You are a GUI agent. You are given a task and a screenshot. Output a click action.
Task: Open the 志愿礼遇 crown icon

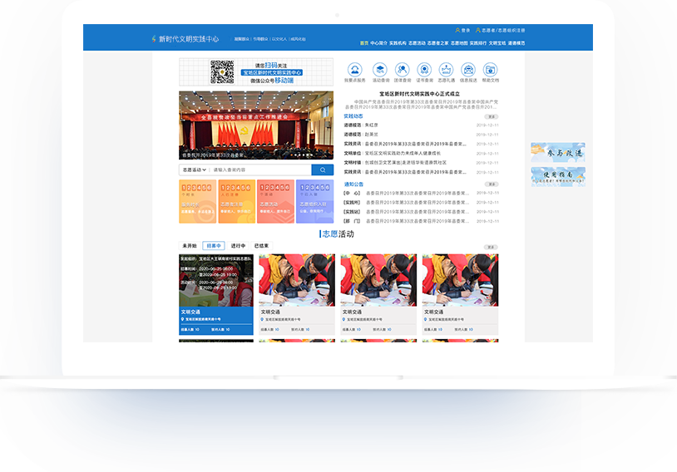pos(446,72)
